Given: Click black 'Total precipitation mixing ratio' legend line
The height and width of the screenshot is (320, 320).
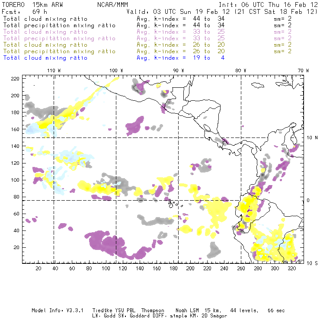Looking at the screenshot, I should coord(59,26).
